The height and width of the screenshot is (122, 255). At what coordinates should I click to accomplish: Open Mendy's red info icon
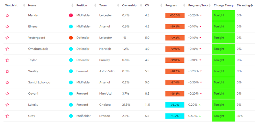71,15
